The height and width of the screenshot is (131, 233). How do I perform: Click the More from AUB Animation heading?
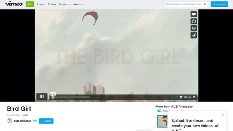pos(174,107)
